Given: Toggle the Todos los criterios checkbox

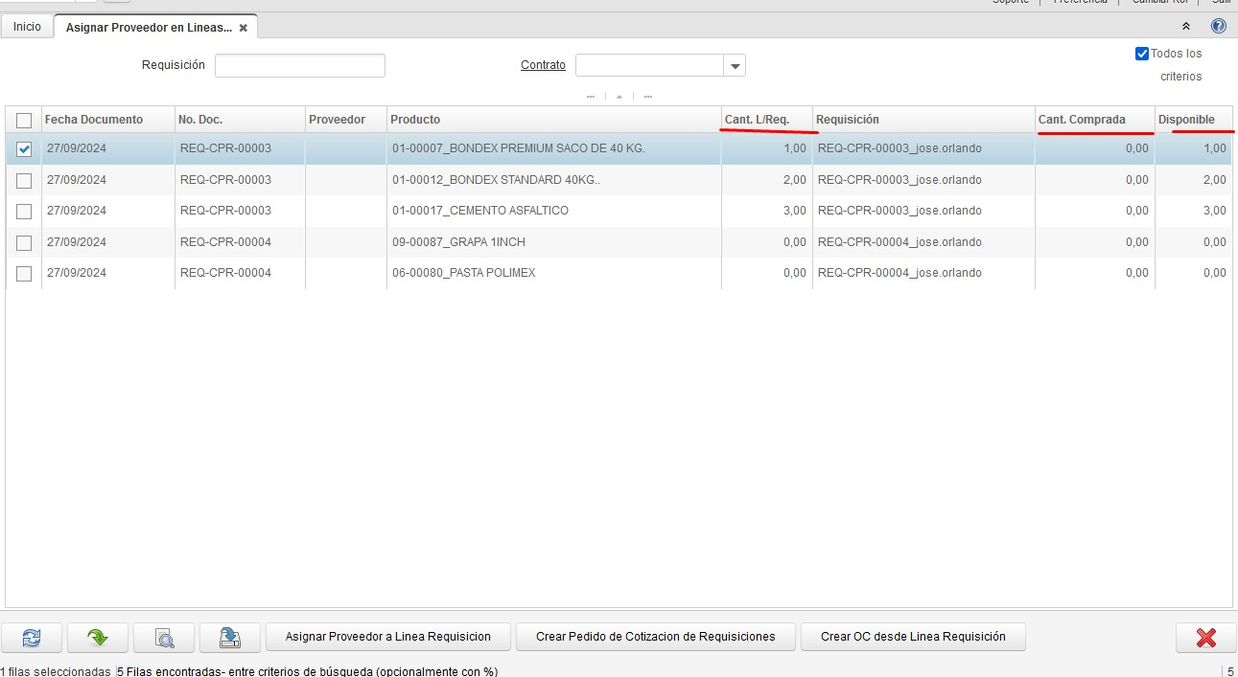Looking at the screenshot, I should (x=1142, y=54).
